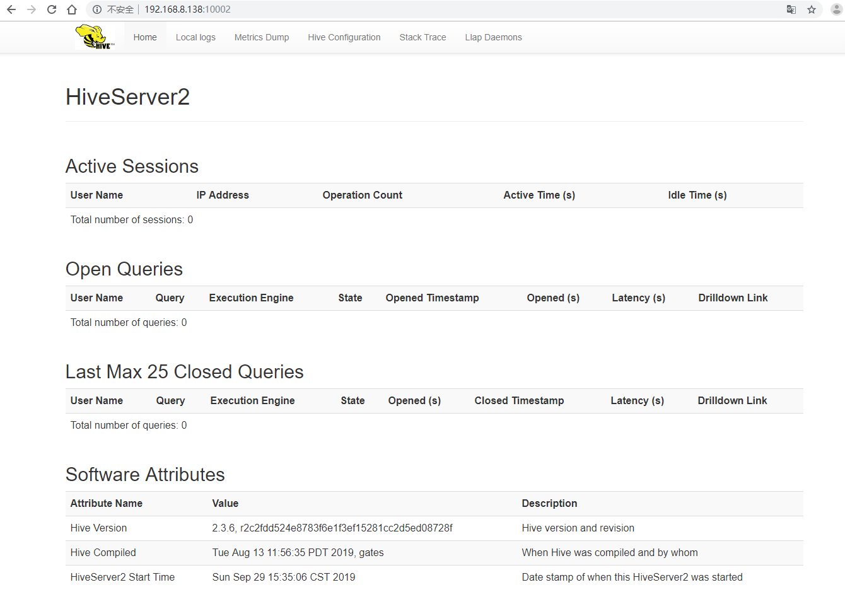Click the Attribute Name column header
Viewport: 845px width, 592px height.
[x=107, y=504]
